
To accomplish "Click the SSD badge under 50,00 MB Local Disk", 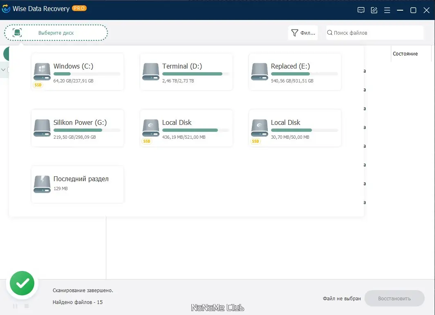I will click(x=256, y=141).
